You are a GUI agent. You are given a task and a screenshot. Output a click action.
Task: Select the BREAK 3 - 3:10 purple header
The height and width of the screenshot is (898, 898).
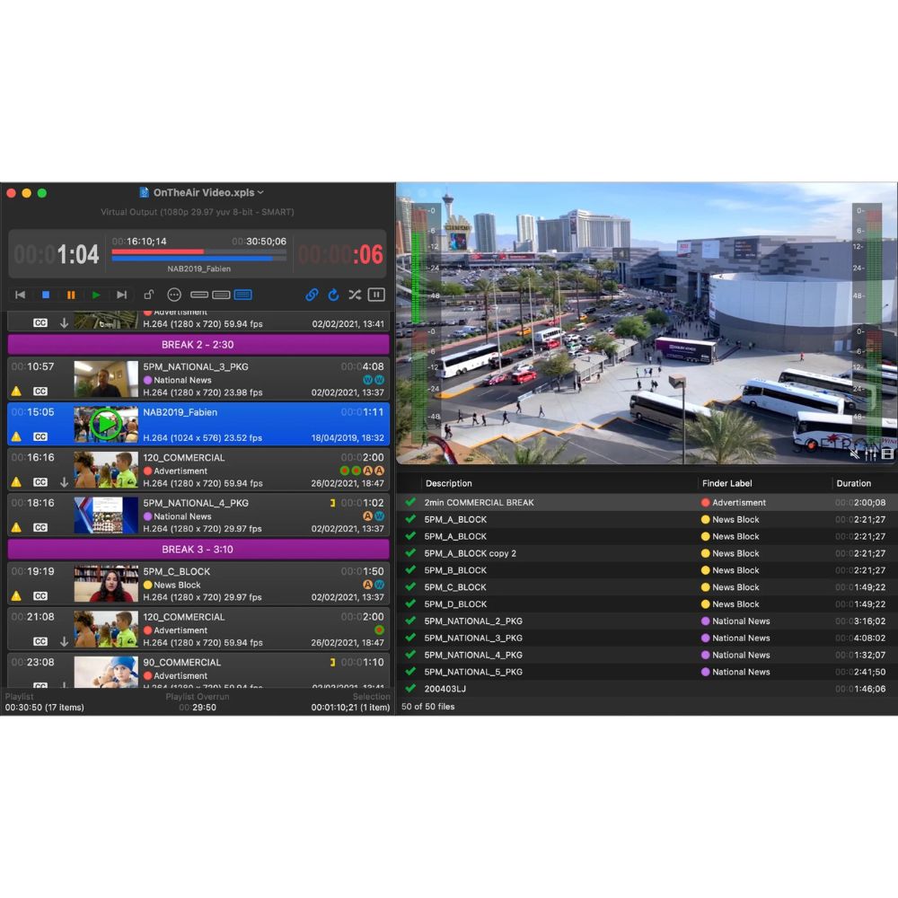[198, 549]
